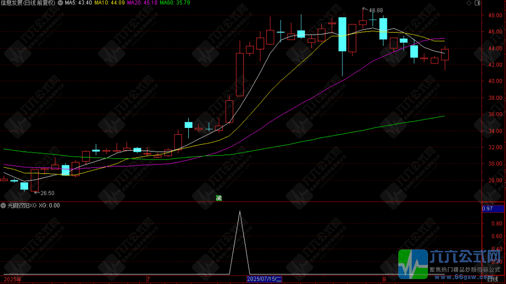The height and width of the screenshot is (284, 506).
Task: Select the MA5: 43.40 label
Action: coord(79,3)
